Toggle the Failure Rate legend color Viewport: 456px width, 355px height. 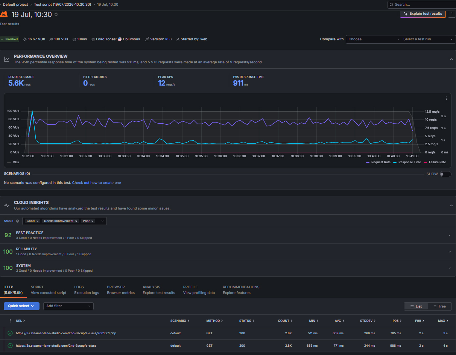pos(426,162)
